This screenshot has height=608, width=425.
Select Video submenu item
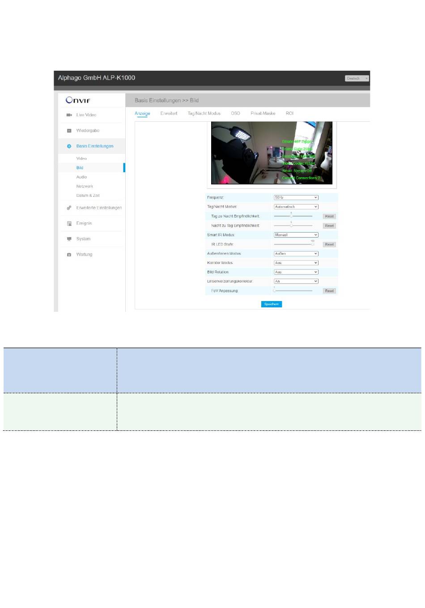81,158
